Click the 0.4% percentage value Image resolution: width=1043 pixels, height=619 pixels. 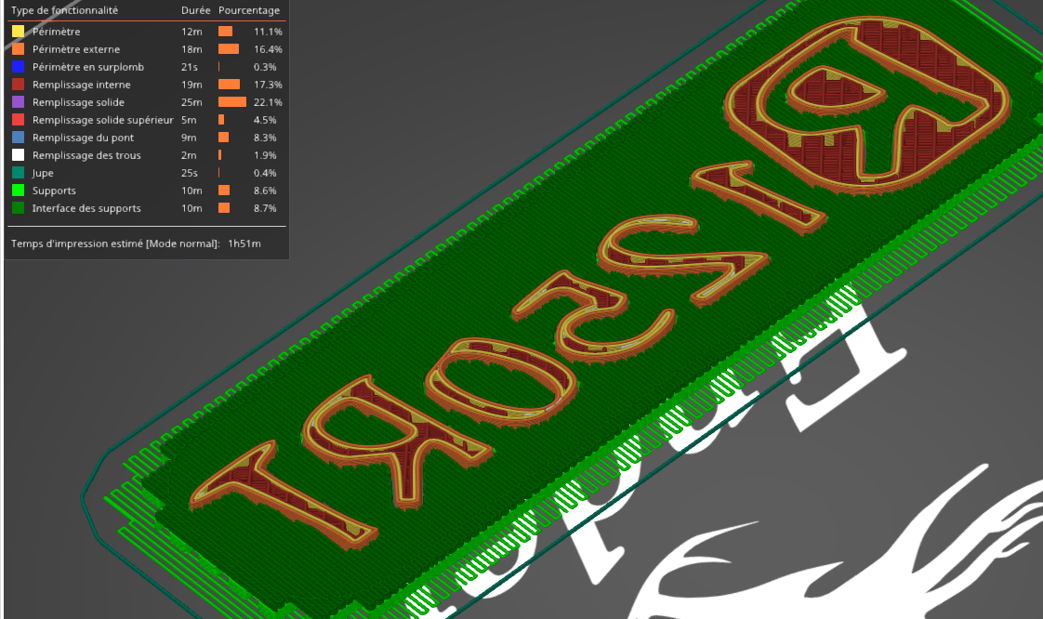pos(265,173)
